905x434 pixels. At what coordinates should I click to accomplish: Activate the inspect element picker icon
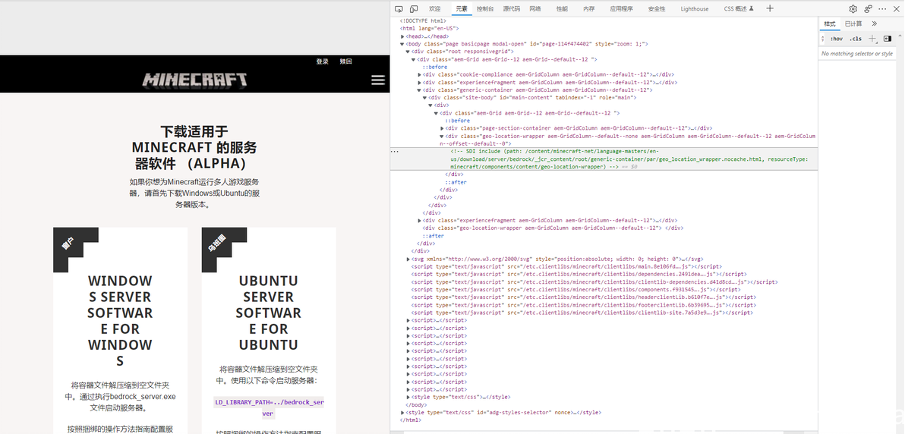tap(399, 8)
